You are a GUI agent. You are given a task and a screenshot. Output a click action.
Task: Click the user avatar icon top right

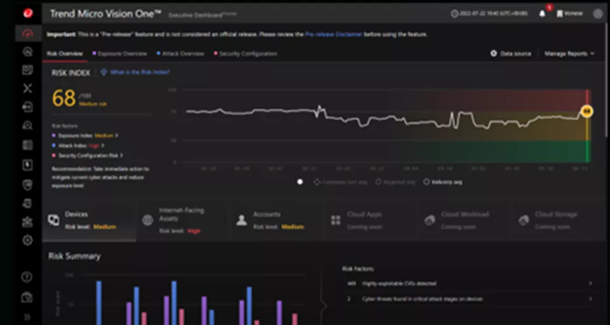598,13
